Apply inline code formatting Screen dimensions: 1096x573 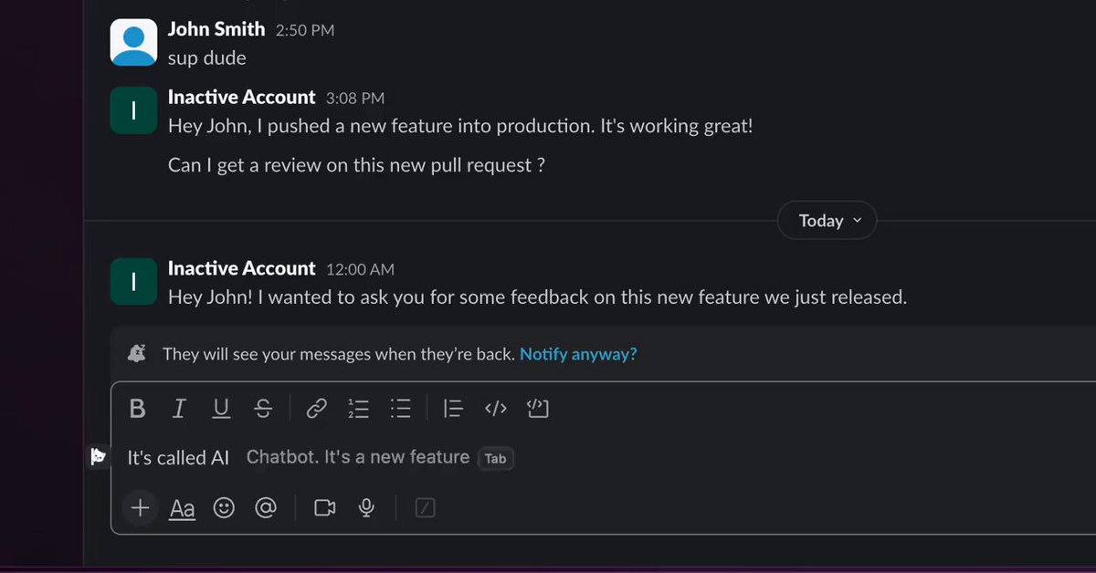(495, 409)
